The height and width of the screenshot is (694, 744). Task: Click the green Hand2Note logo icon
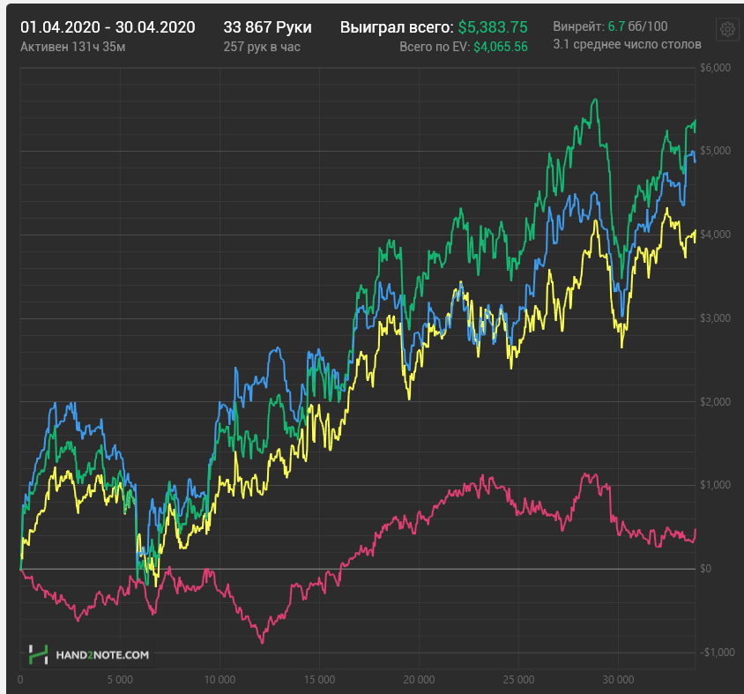[x=38, y=654]
